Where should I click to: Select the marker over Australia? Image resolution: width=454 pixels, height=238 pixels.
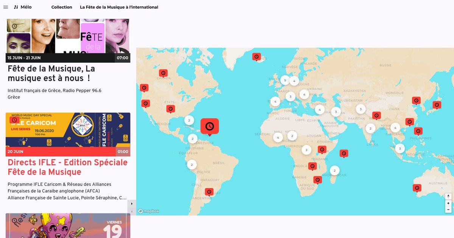(x=417, y=188)
